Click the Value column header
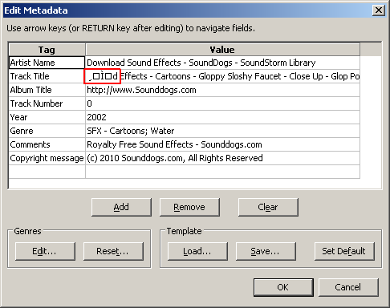 coord(222,50)
